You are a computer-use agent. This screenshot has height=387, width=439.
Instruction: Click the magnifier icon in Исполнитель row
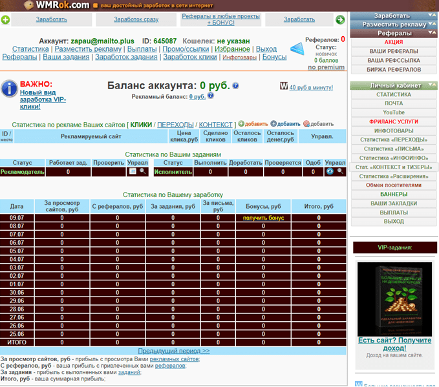click(340, 171)
